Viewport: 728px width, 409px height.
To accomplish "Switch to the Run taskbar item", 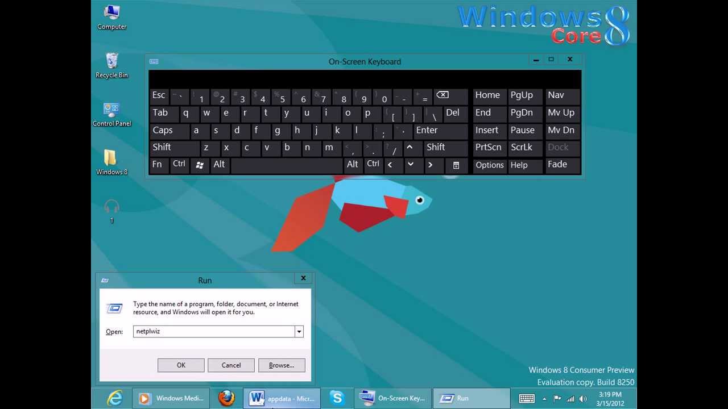I will pos(471,398).
